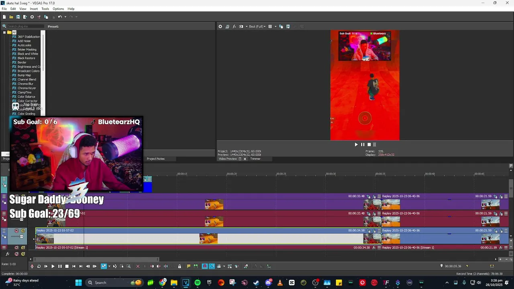
Task: Open Spotify from the taskbar
Action: pos(197,283)
